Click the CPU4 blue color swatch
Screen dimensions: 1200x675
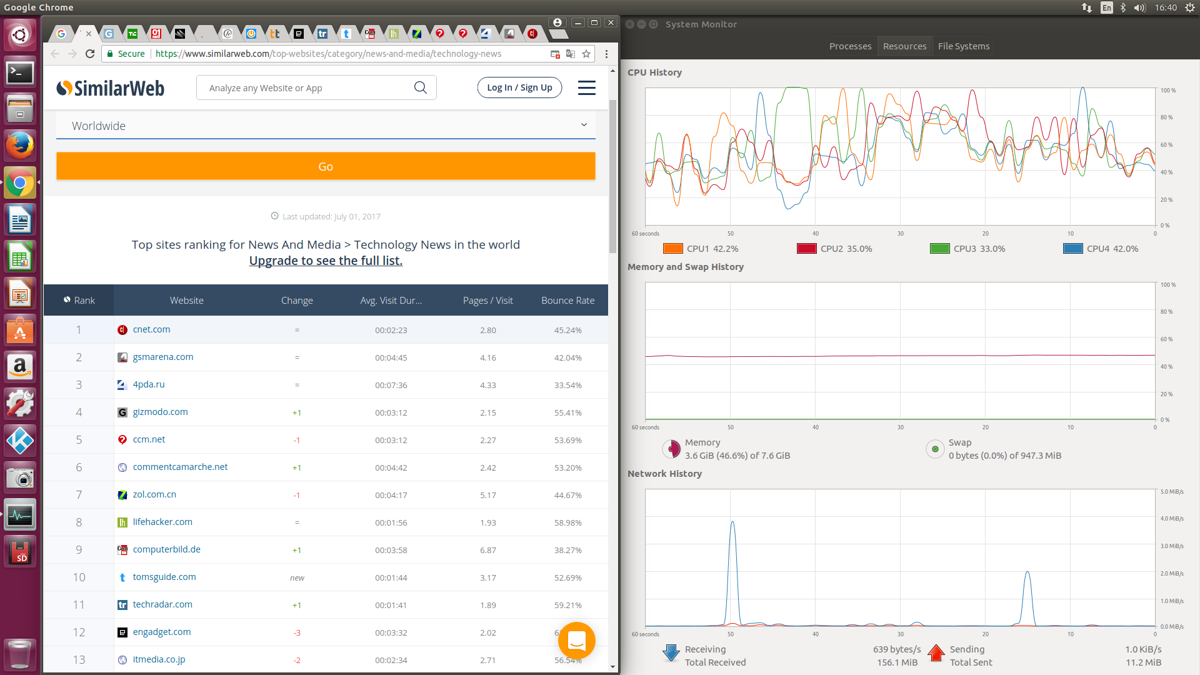coord(1072,249)
